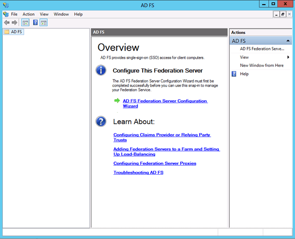Image resolution: width=295 pixels, height=239 pixels.
Task: Click New Window from Here action
Action: [x=262, y=65]
